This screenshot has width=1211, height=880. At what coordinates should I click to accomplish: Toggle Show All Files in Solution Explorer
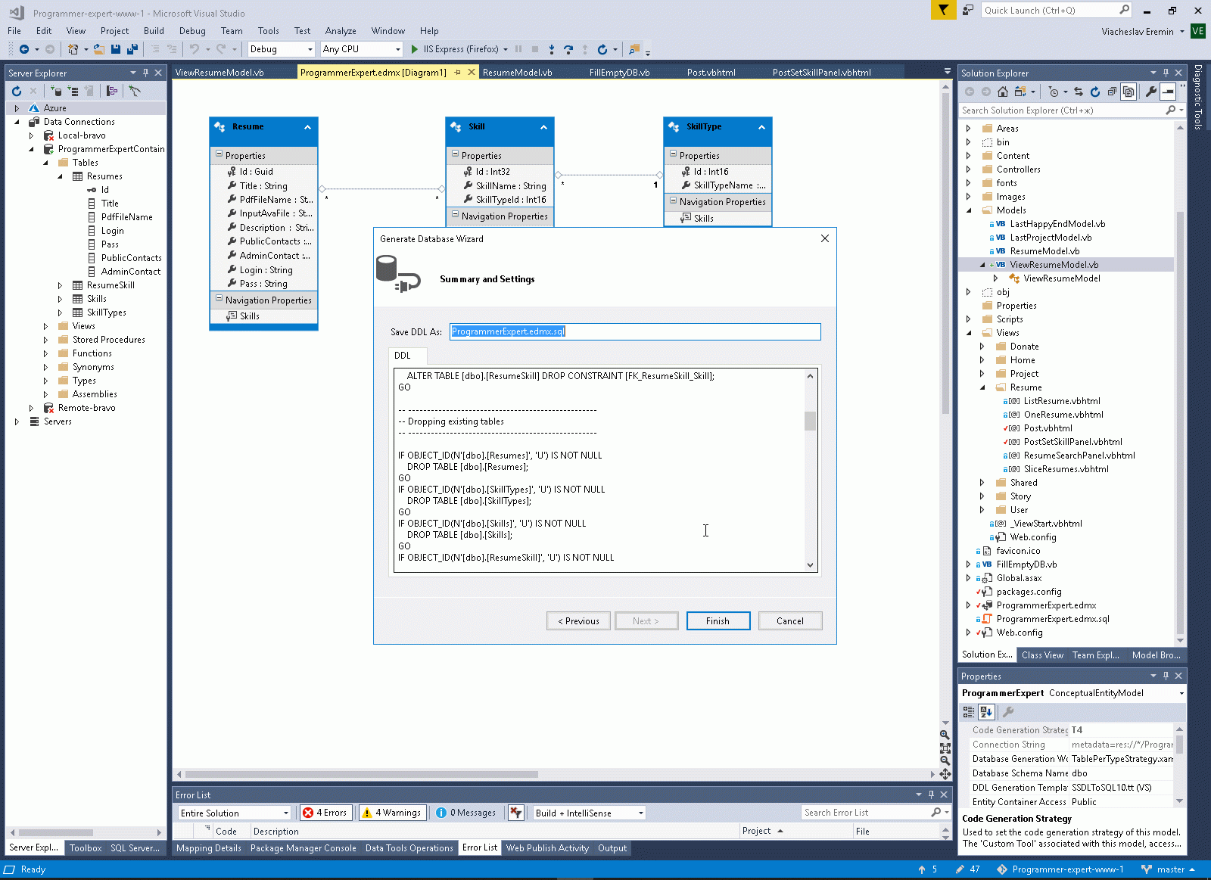pos(1129,92)
